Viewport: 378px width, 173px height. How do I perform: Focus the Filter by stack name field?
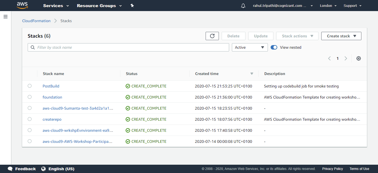point(128,47)
